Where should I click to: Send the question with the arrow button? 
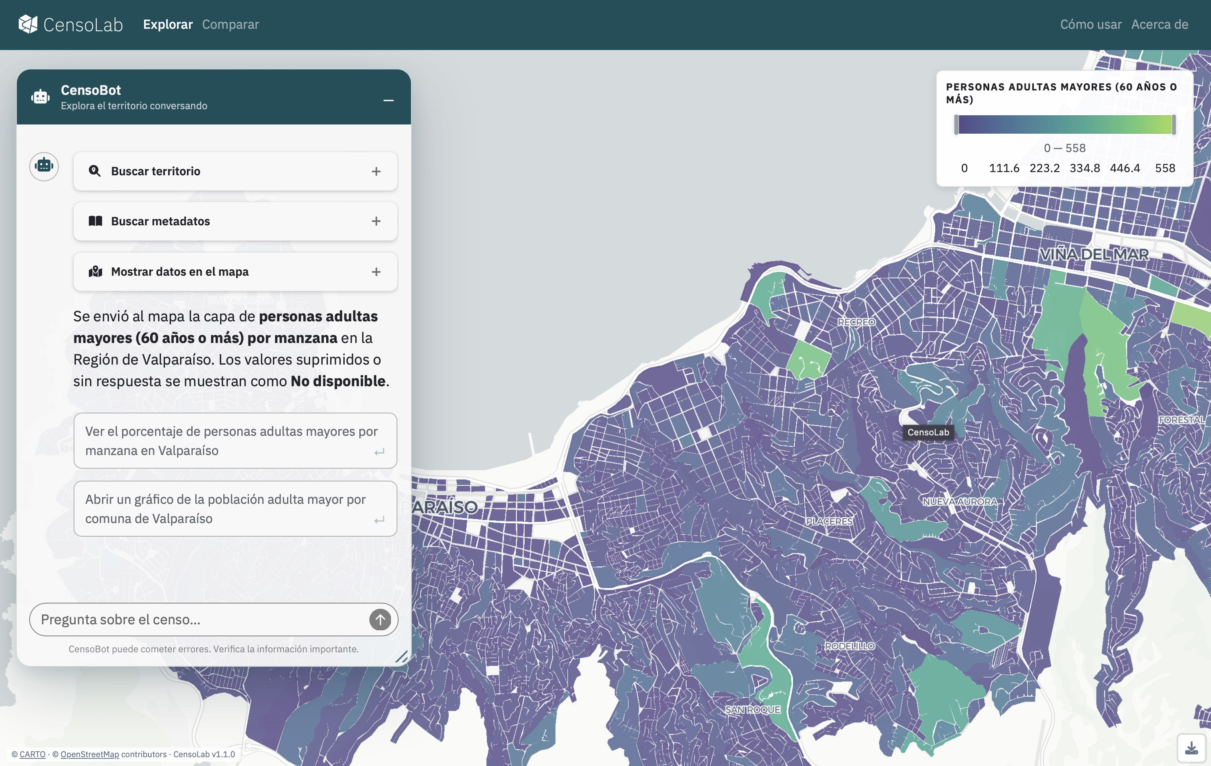click(380, 620)
